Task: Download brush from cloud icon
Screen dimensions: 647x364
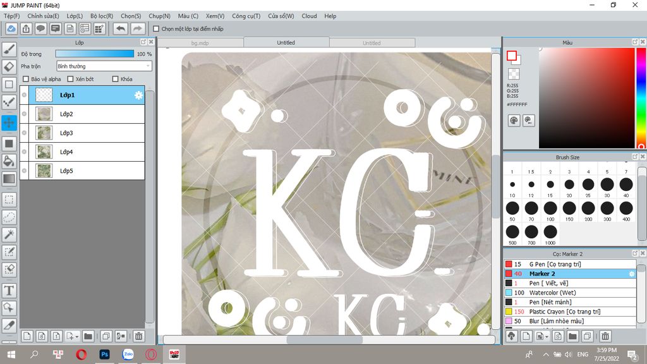Action: (x=512, y=336)
